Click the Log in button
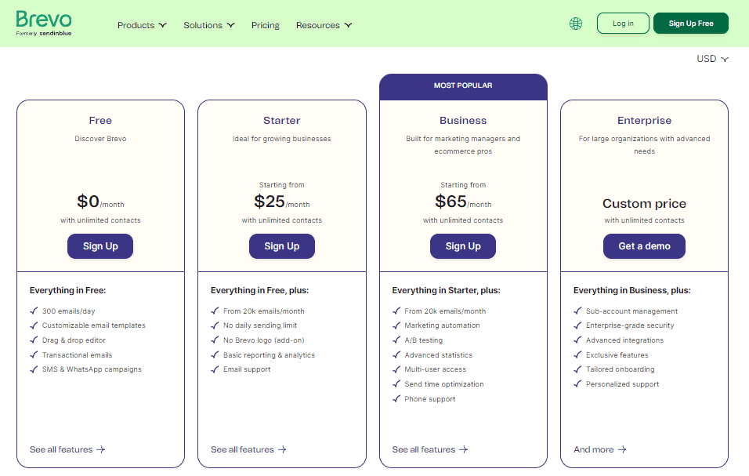Image resolution: width=749 pixels, height=476 pixels. [622, 23]
